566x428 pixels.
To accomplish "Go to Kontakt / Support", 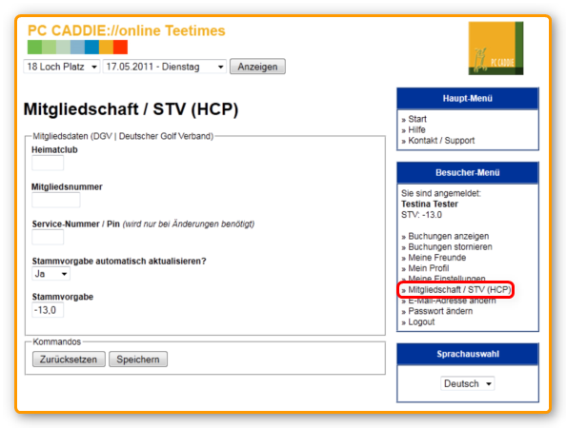I will point(441,141).
